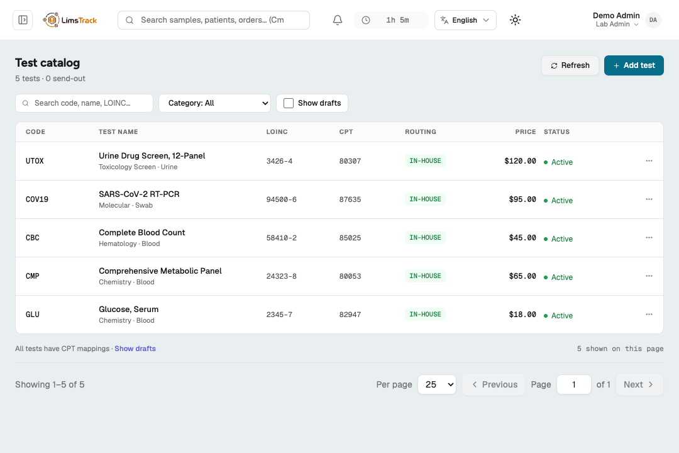Click the LOINC column header
The image size is (679, 453).
(x=277, y=131)
